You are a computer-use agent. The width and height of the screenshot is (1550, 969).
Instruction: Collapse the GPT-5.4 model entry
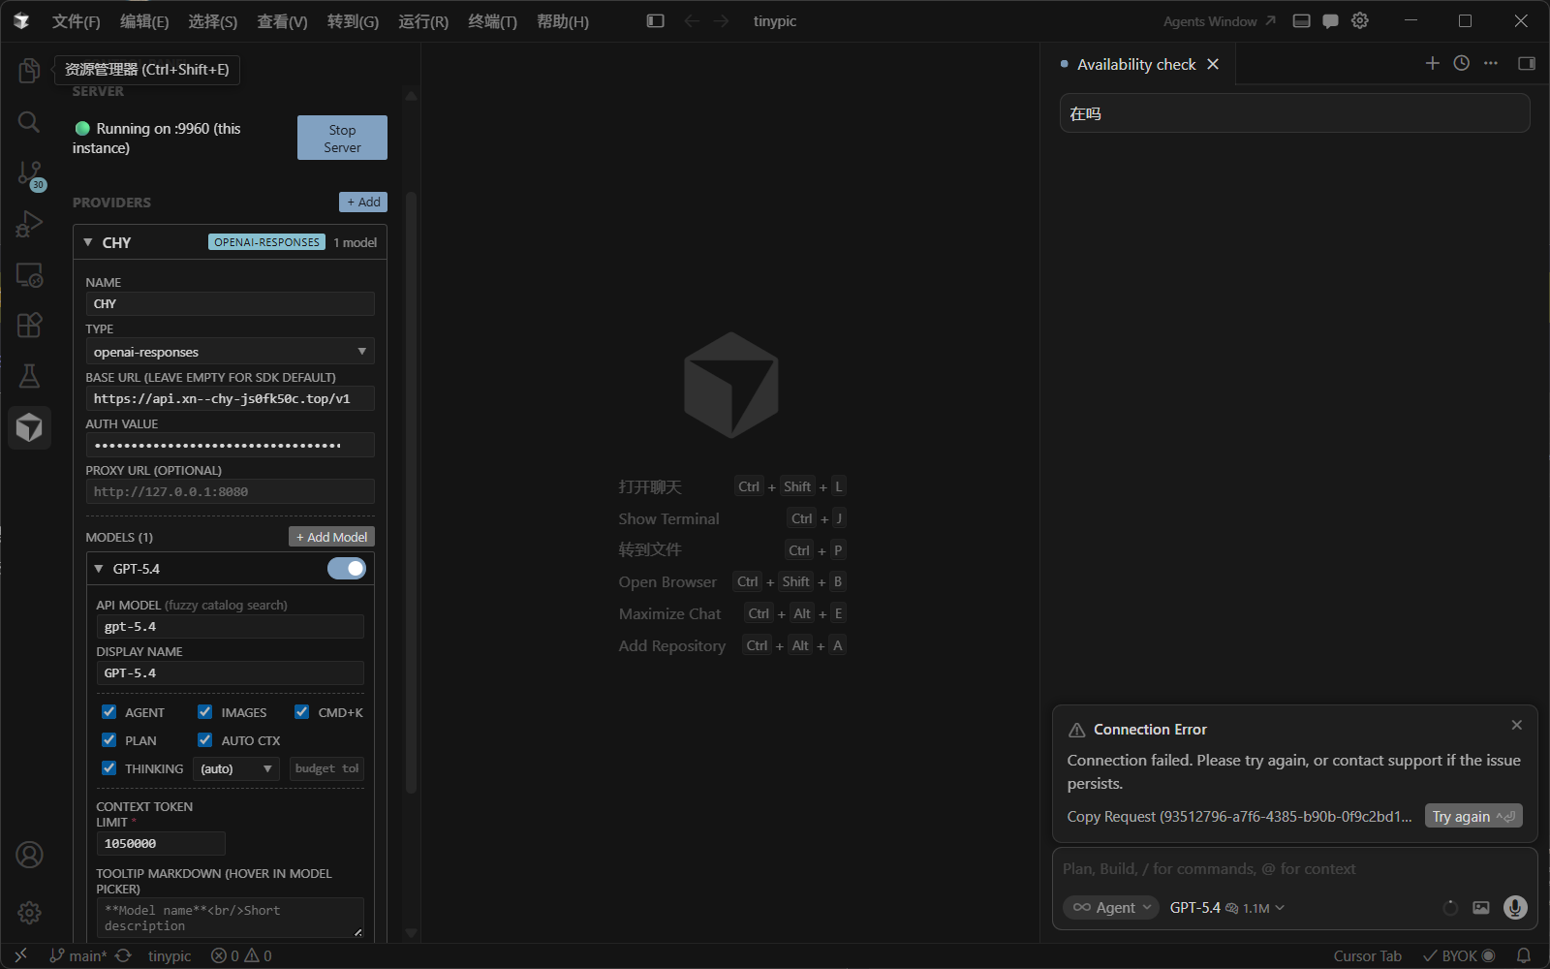tap(99, 569)
